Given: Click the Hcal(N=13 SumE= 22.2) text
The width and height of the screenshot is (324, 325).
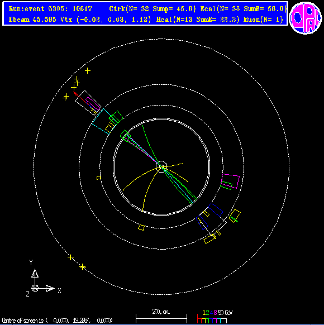Looking at the screenshot, I should click(198, 20).
